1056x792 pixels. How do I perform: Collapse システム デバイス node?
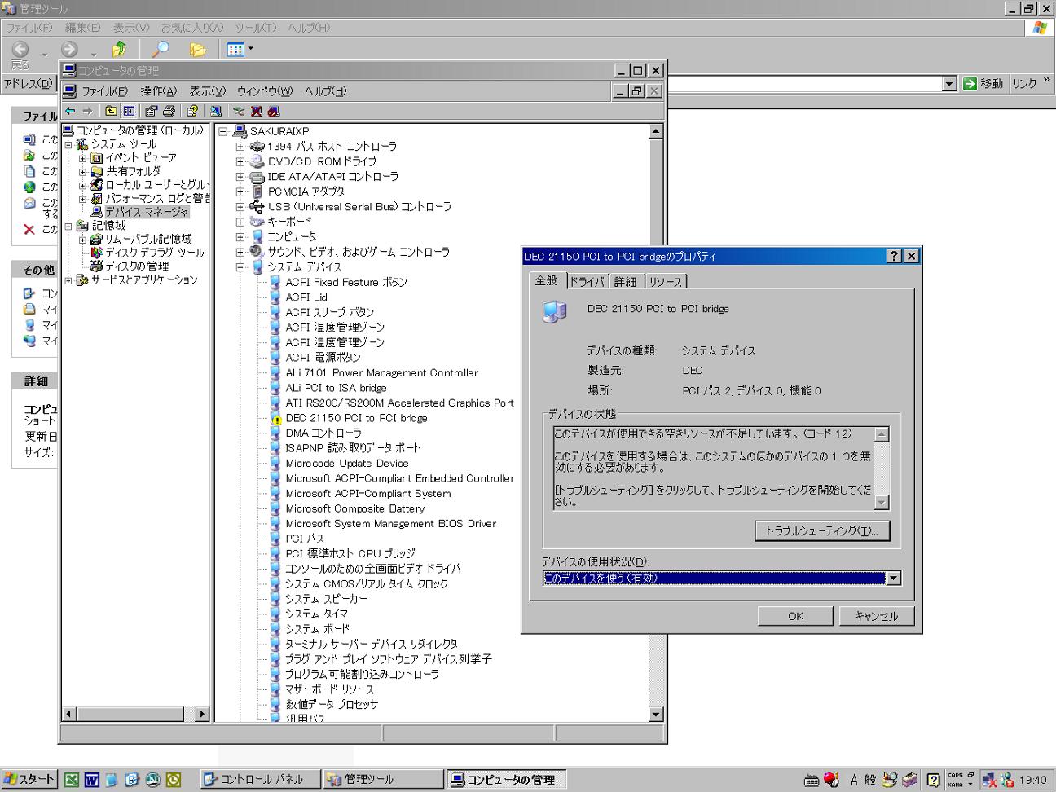click(x=240, y=267)
